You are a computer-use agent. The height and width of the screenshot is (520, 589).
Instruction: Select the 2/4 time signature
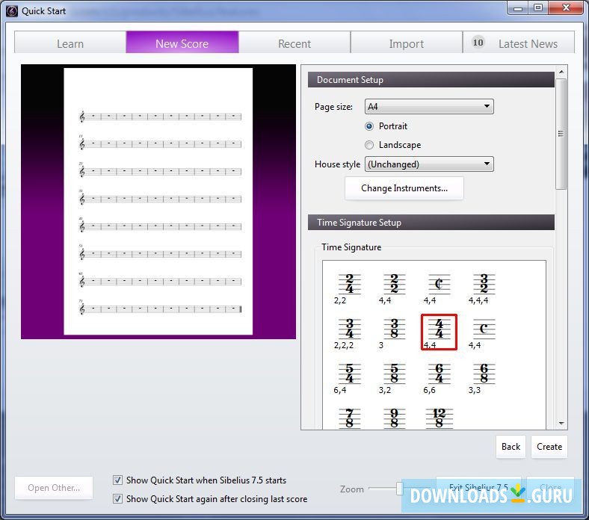349,283
